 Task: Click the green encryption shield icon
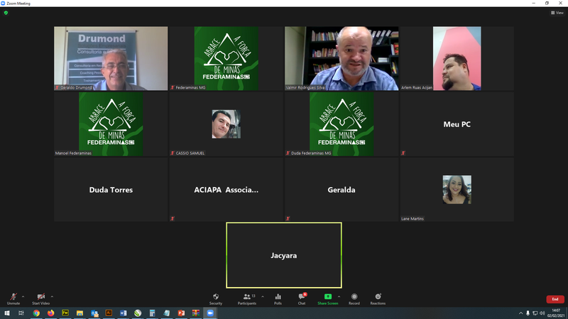[x=6, y=12]
